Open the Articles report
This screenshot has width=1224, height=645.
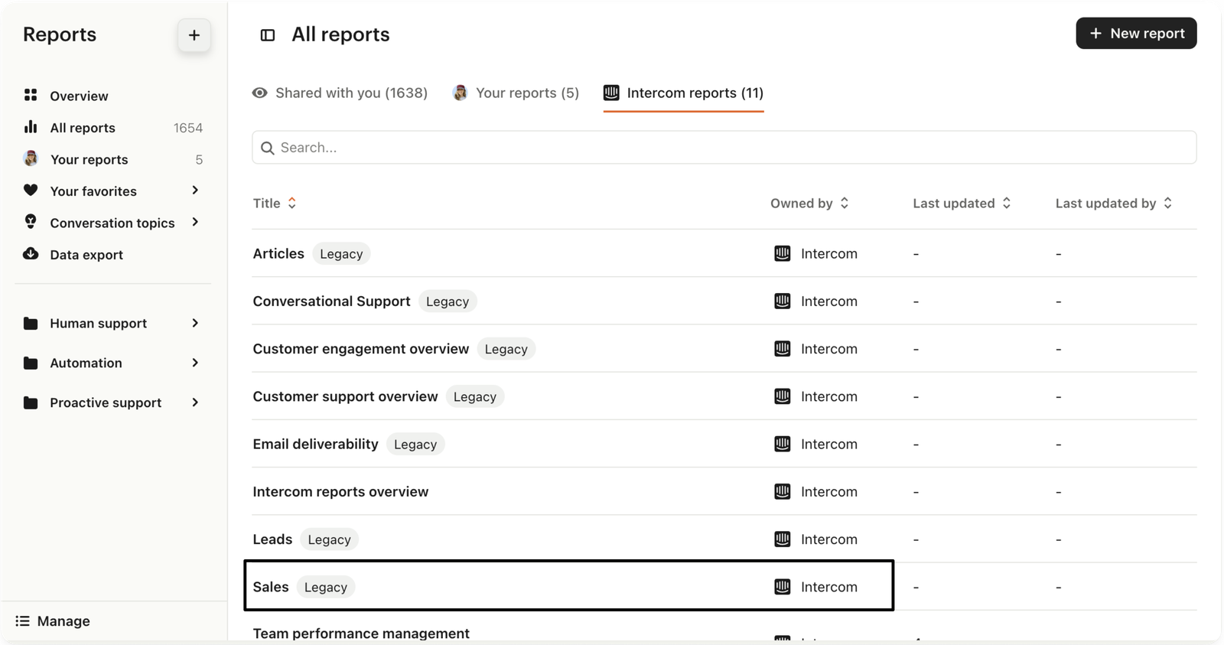pyautogui.click(x=278, y=253)
